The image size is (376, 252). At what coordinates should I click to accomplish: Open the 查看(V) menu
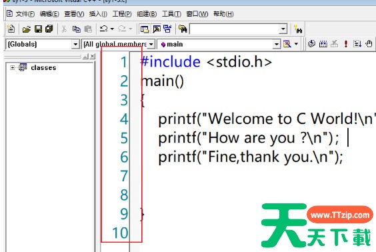[x=74, y=14]
